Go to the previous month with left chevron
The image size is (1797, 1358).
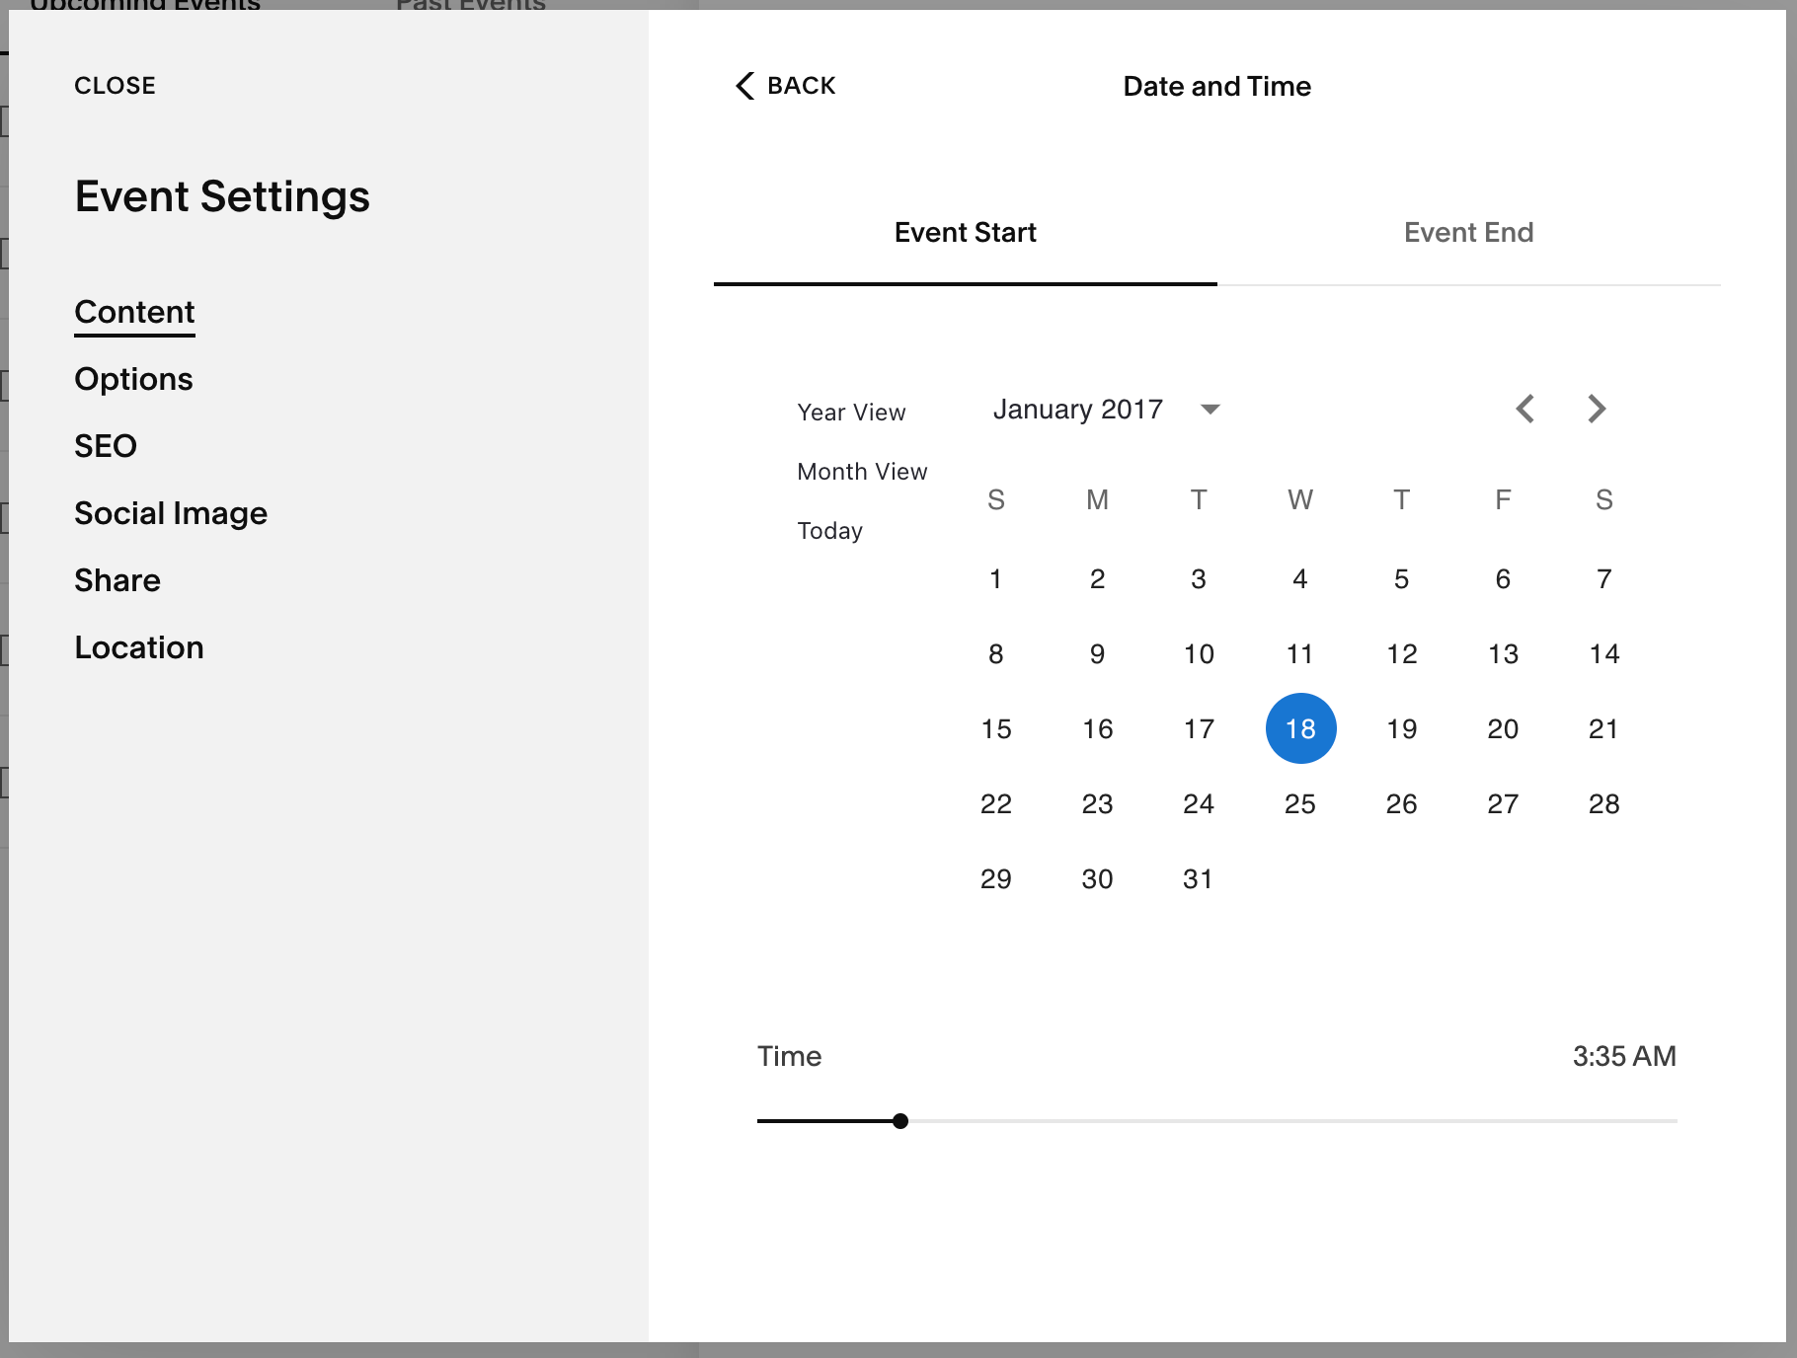(x=1525, y=409)
